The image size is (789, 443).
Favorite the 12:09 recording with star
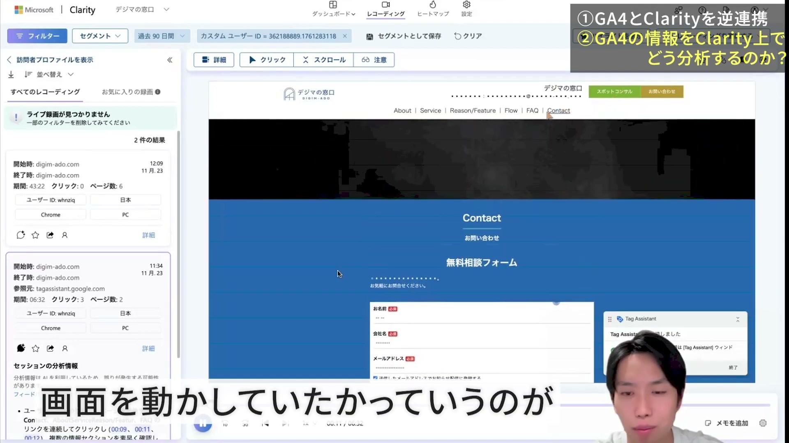(35, 235)
